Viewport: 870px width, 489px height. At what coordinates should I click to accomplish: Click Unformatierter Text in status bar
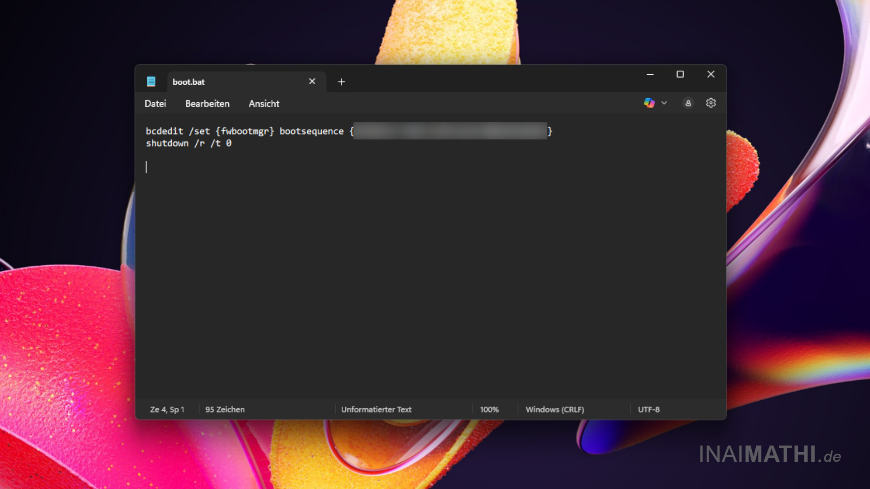(376, 409)
